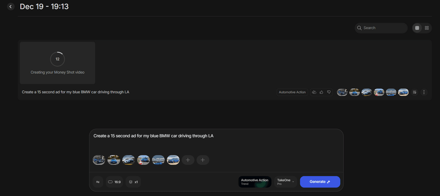Go back using the top-left arrow
This screenshot has width=440, height=196.
(x=11, y=7)
